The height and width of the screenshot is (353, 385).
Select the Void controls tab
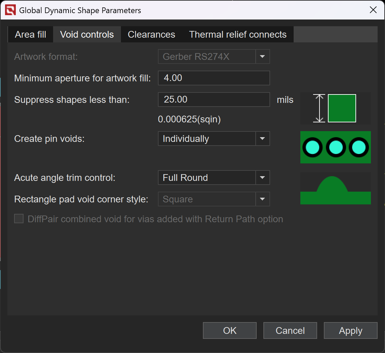click(x=87, y=35)
